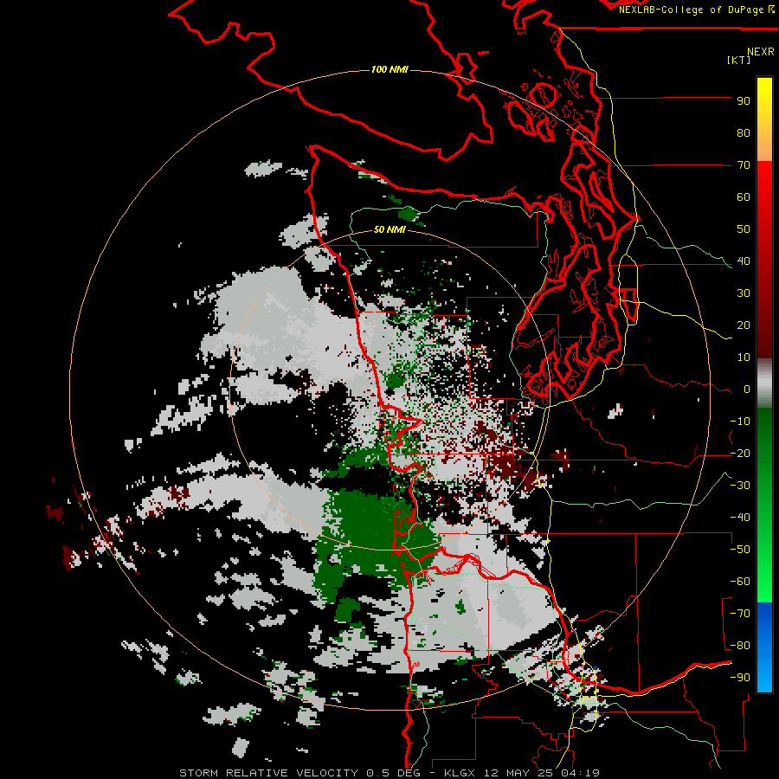Image resolution: width=779 pixels, height=779 pixels.
Task: Click the 10 value on the velocity scale
Action: coord(744,357)
